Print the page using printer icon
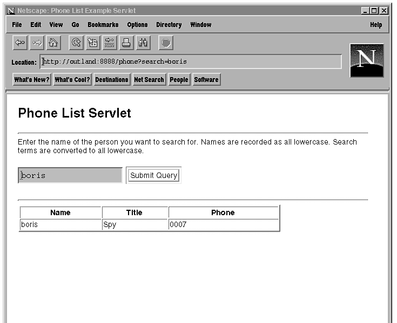Viewport: 397px width, 323px height. coord(126,43)
